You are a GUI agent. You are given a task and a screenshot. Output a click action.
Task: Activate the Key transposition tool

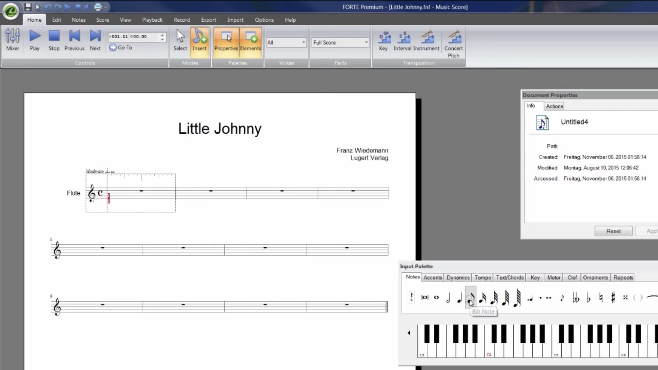[383, 40]
